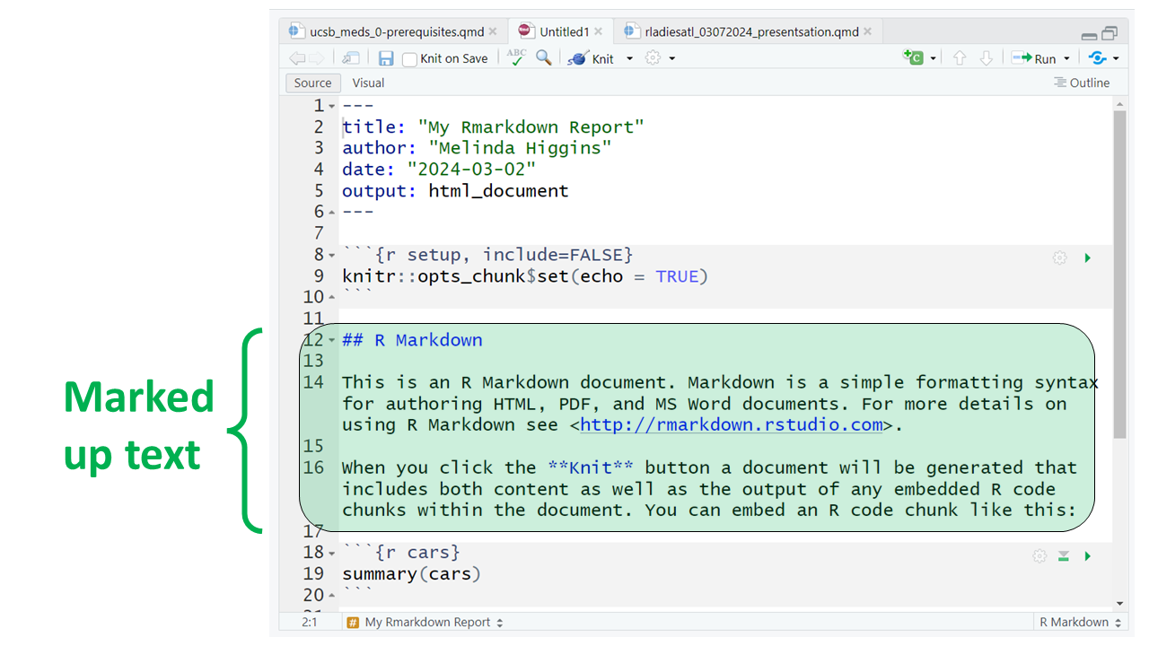Collapse the R Markdown section fold
1149x646 pixels.
click(x=331, y=341)
